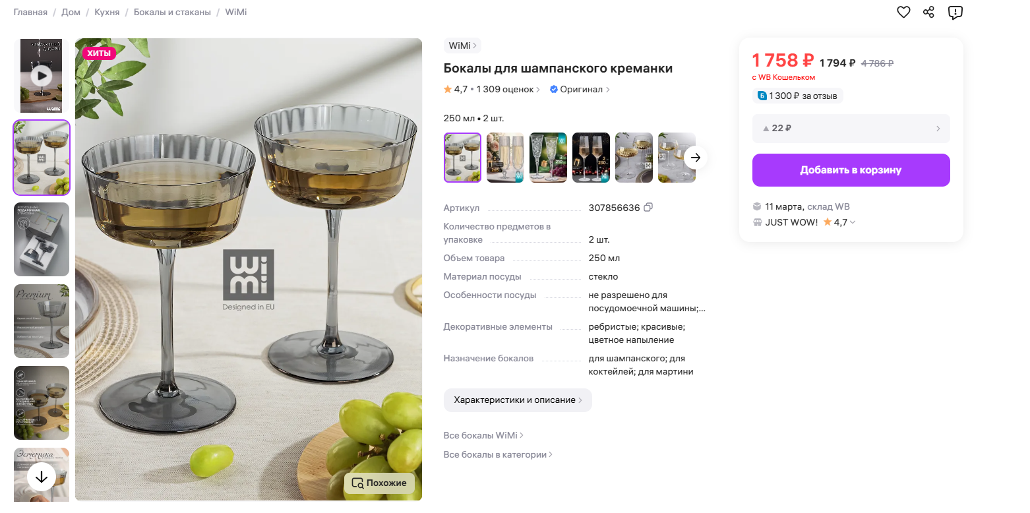This screenshot has height=513, width=1030.
Task: Expand JUST WOW! seller rating dropdown
Action: (853, 223)
